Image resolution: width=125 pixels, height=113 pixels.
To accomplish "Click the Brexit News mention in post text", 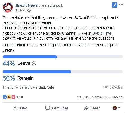I will [102, 33].
